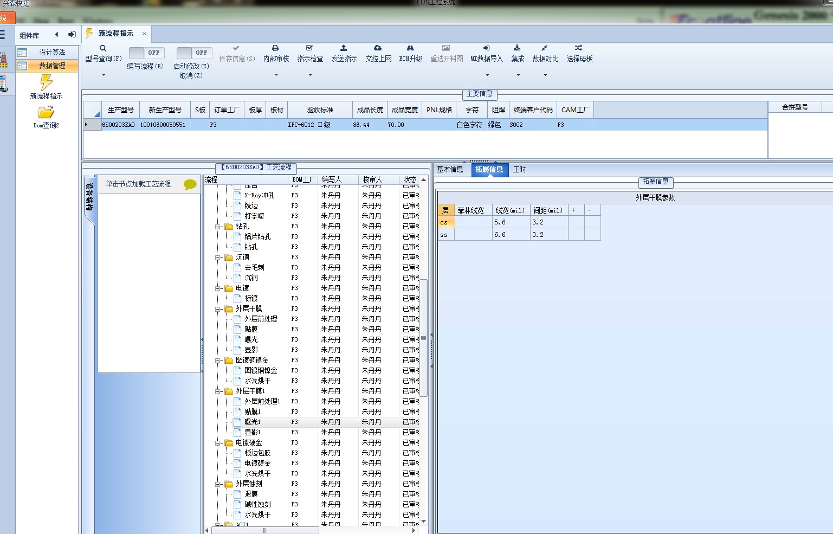This screenshot has height=534, width=833.
Task: Click the 型号查询 search icon
Action: click(103, 48)
